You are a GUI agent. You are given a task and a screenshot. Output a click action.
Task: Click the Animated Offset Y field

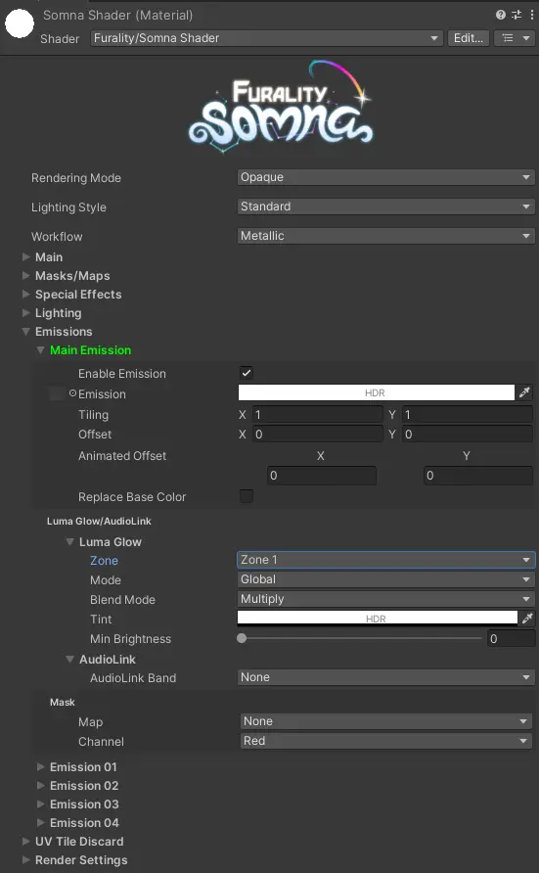point(478,476)
